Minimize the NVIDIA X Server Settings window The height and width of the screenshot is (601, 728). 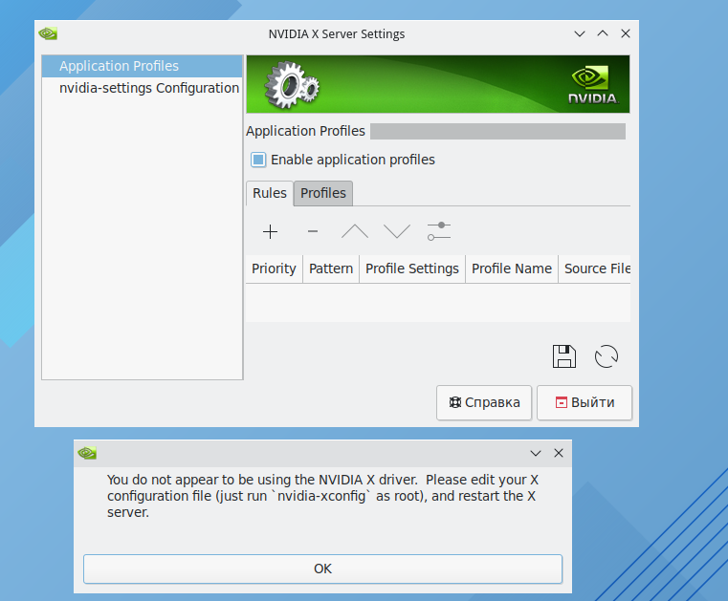coord(580,33)
